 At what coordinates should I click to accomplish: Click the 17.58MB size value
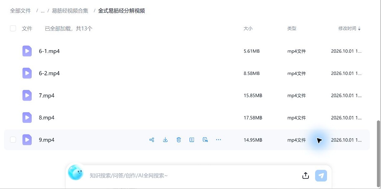(253, 118)
